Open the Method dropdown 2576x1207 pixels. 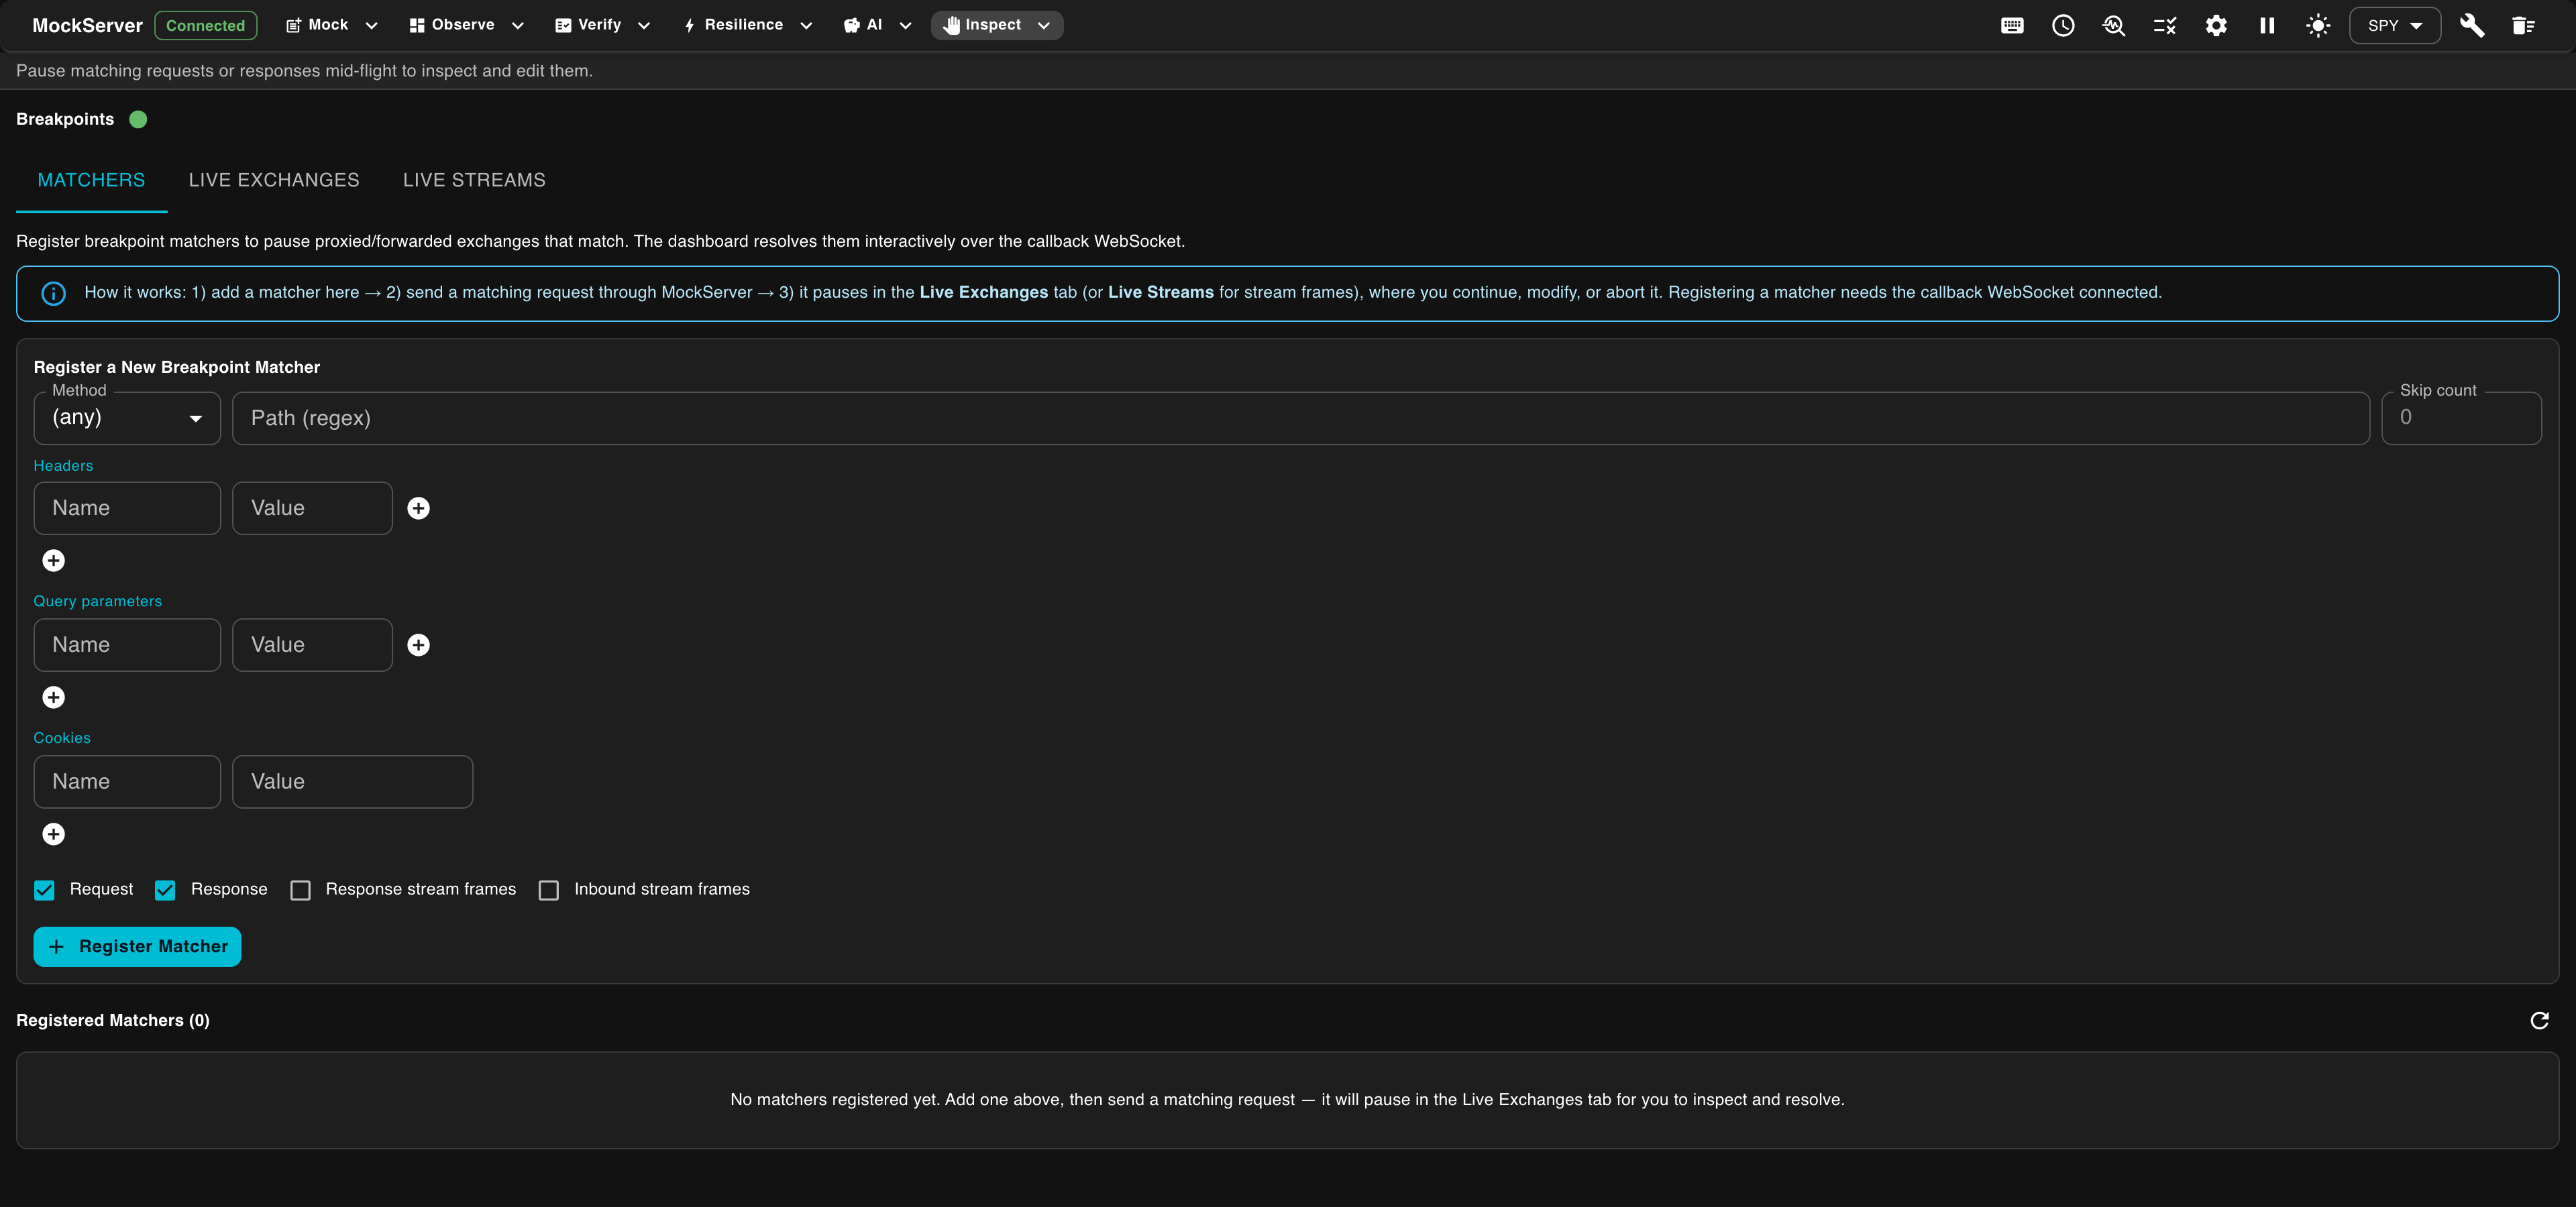127,418
